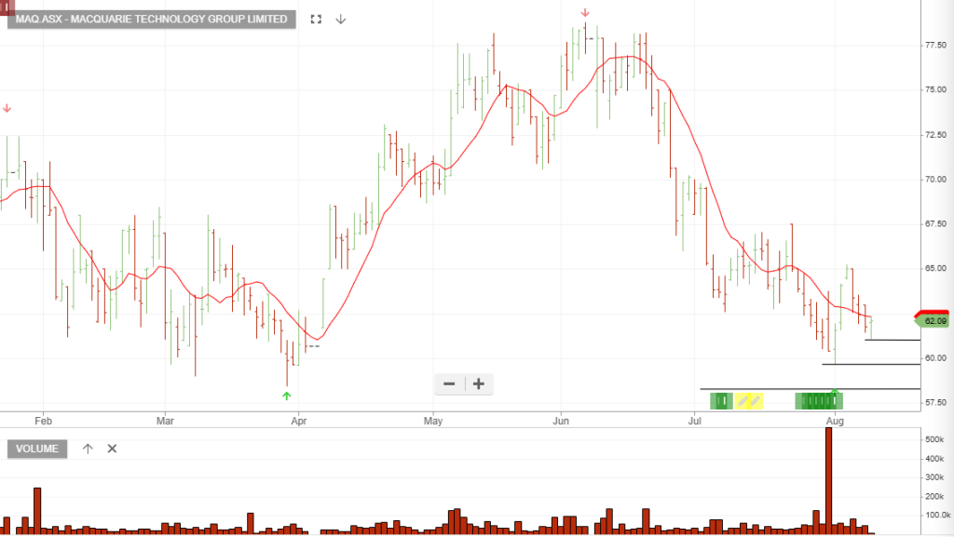Click the MAQ.ASX Macquarie Technology Group title label

(x=152, y=19)
